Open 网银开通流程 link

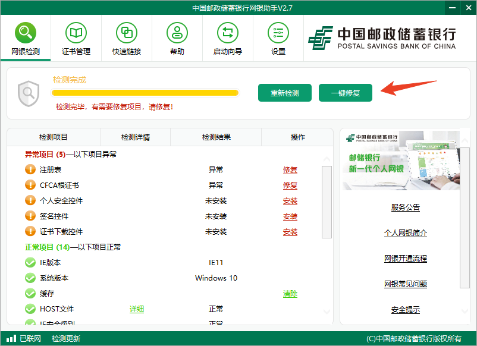(405, 259)
